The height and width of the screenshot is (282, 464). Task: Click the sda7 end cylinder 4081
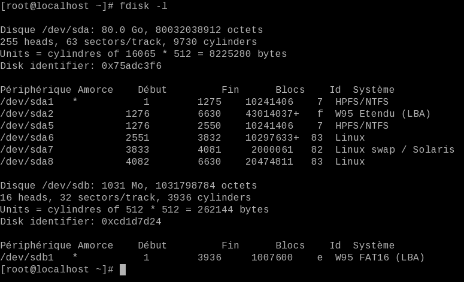(209, 150)
